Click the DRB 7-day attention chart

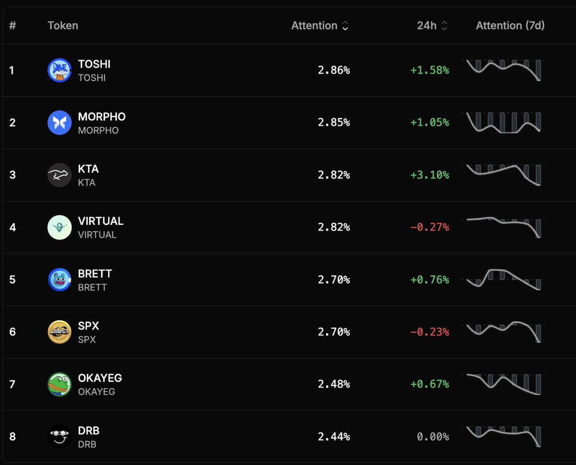(503, 437)
